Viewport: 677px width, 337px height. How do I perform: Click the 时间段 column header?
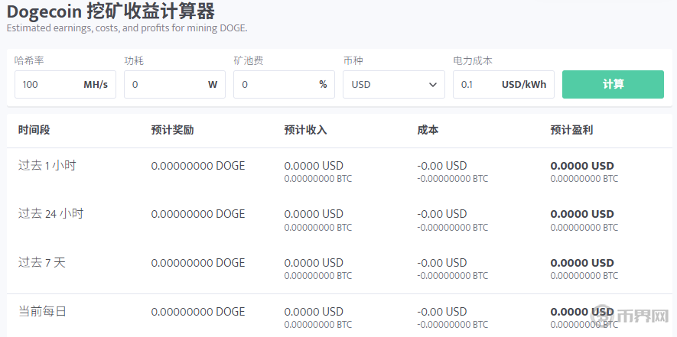click(x=34, y=130)
